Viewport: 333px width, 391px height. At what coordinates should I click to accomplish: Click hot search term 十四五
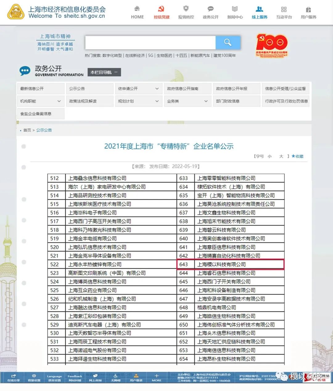[x=181, y=56]
